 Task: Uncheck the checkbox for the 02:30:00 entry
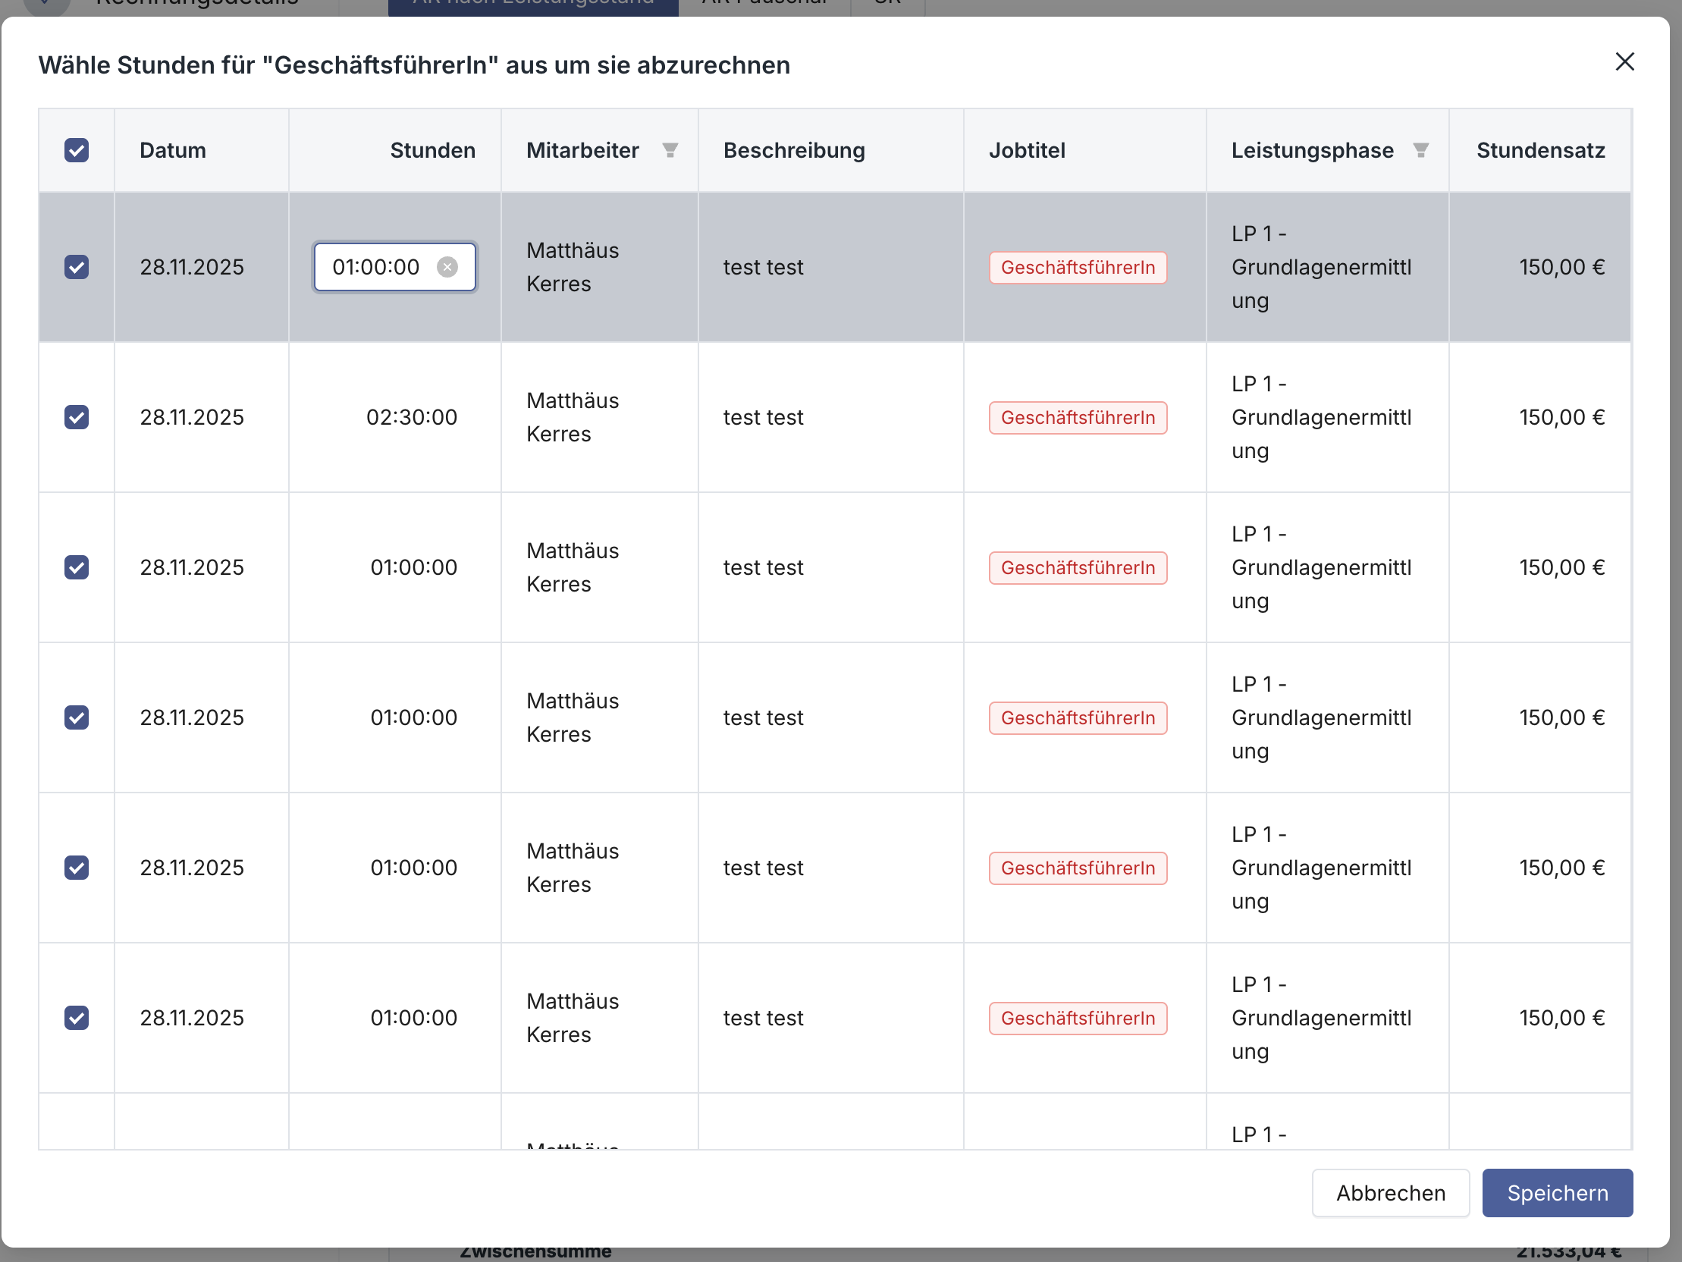pyautogui.click(x=77, y=417)
